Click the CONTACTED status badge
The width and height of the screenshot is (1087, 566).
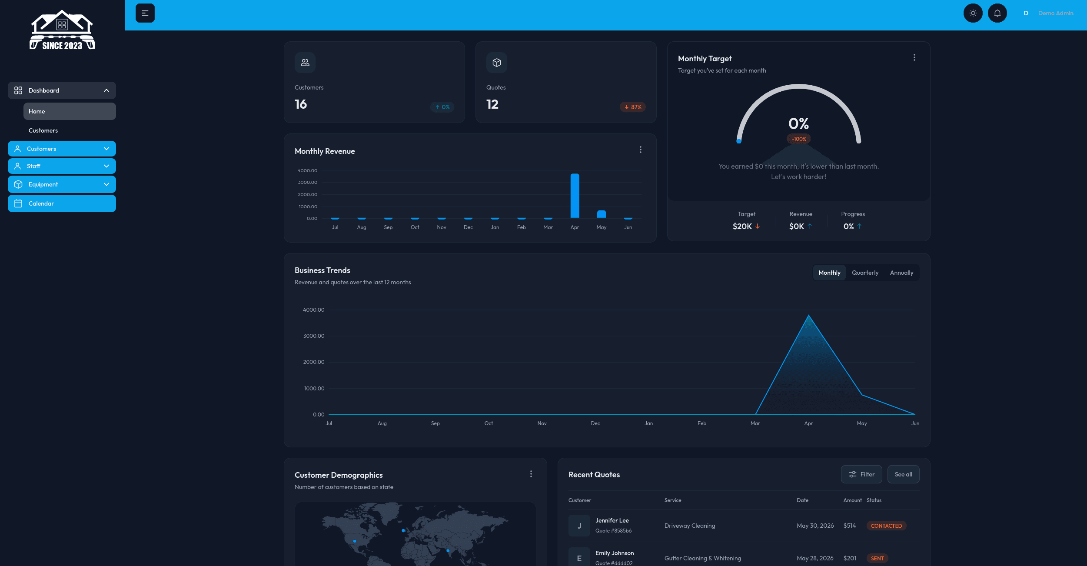click(886, 526)
